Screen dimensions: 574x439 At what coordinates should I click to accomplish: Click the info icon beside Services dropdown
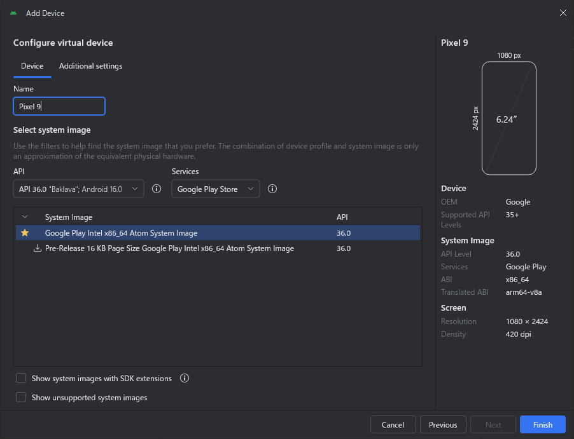pos(272,189)
